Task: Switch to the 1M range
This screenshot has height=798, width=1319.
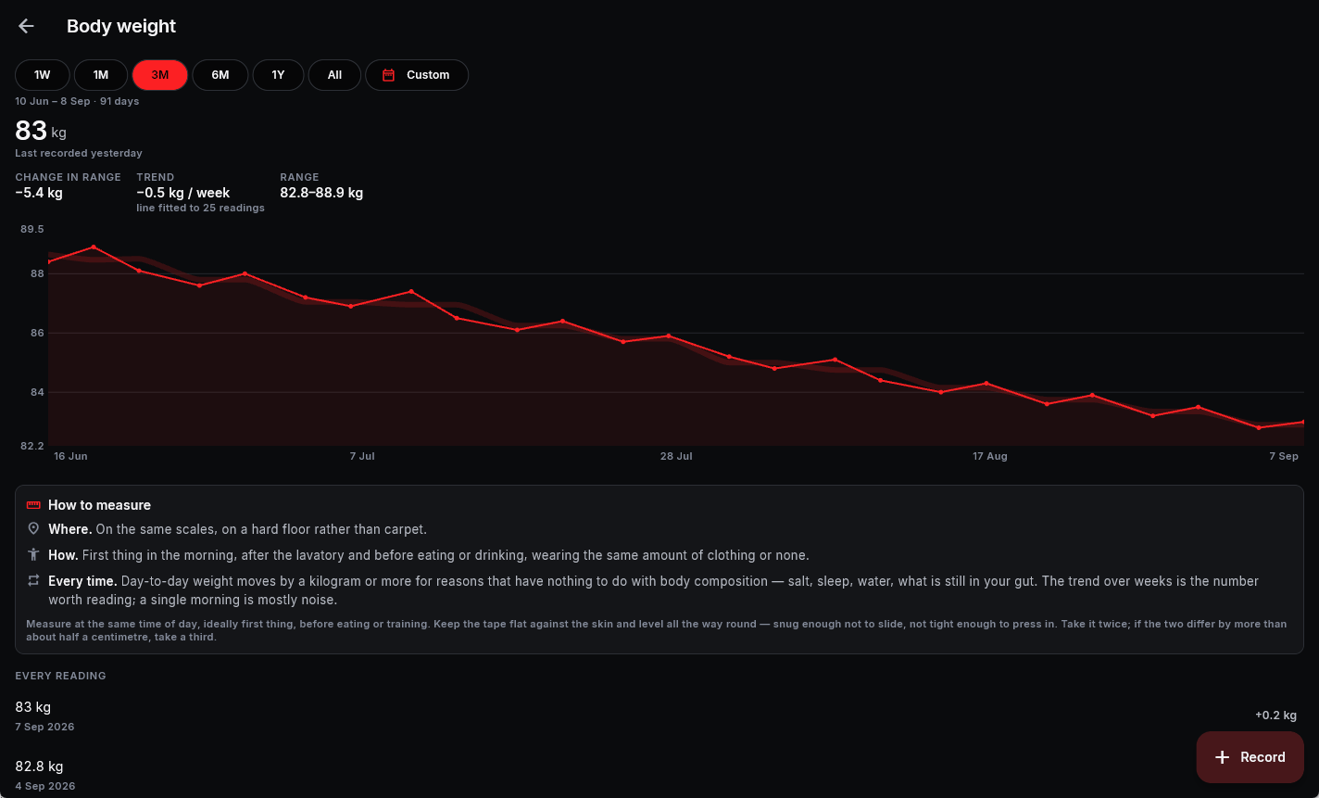Action: click(101, 75)
